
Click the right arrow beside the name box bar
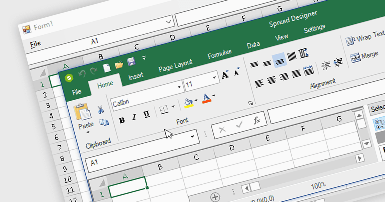(x=360, y=158)
